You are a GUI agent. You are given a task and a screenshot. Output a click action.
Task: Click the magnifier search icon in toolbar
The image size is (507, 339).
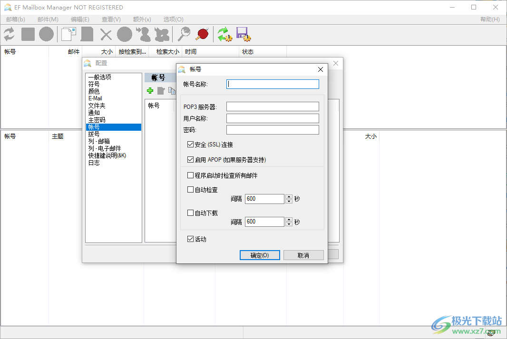(184, 34)
